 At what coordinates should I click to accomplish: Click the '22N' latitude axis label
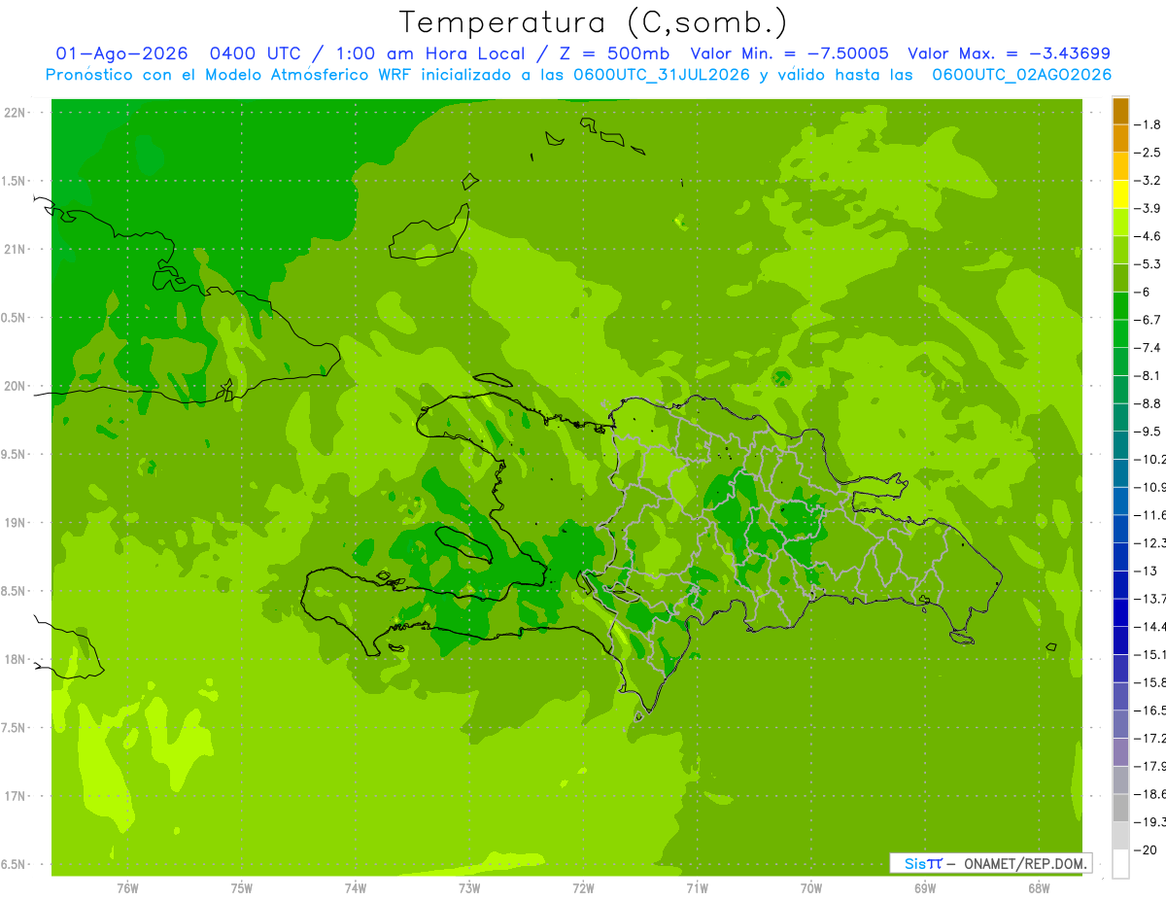pyautogui.click(x=17, y=113)
